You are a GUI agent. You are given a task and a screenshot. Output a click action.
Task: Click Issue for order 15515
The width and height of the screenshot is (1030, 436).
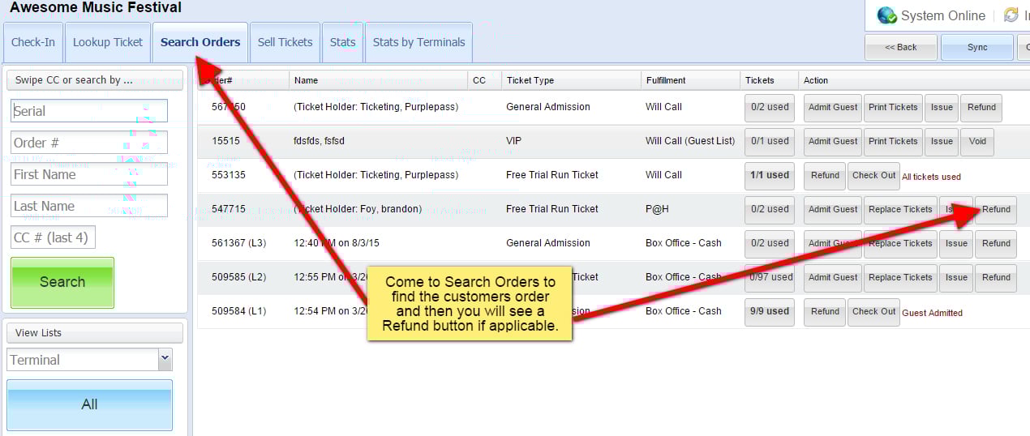pos(942,141)
